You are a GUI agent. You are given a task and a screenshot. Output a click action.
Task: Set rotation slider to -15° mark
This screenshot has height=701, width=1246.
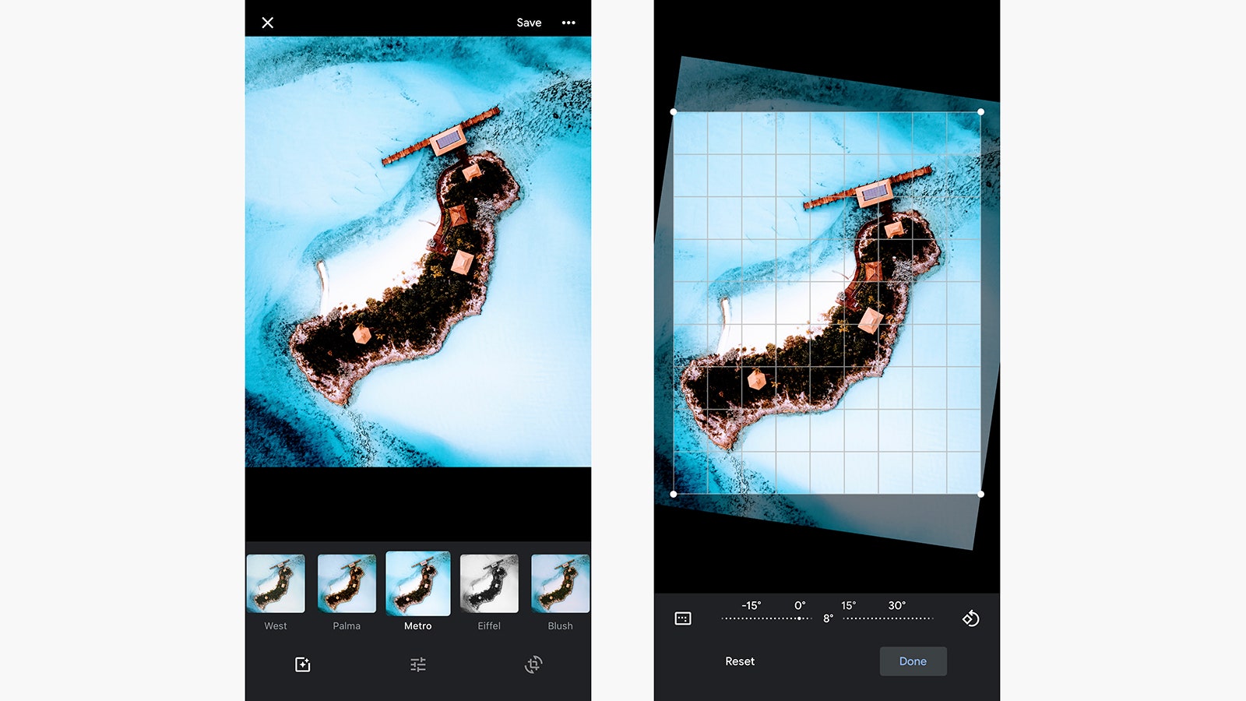pyautogui.click(x=751, y=606)
